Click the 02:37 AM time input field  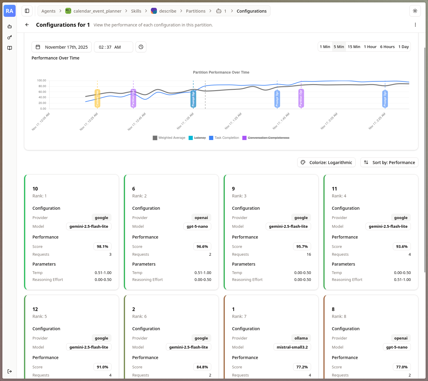click(x=113, y=47)
